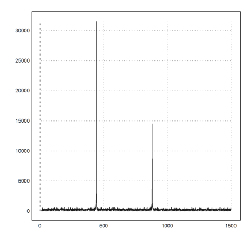Click the 500 label on the x-axis

tap(104, 226)
